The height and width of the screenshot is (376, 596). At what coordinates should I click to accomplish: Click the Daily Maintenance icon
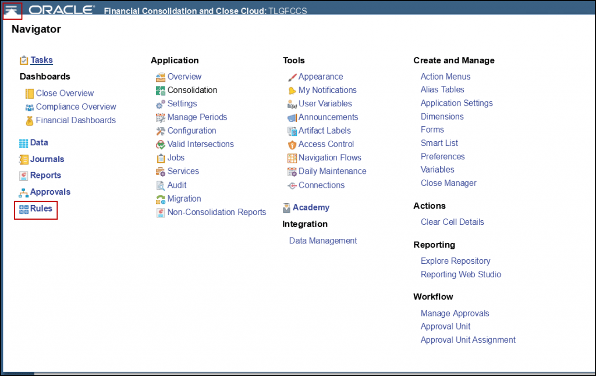[292, 172]
